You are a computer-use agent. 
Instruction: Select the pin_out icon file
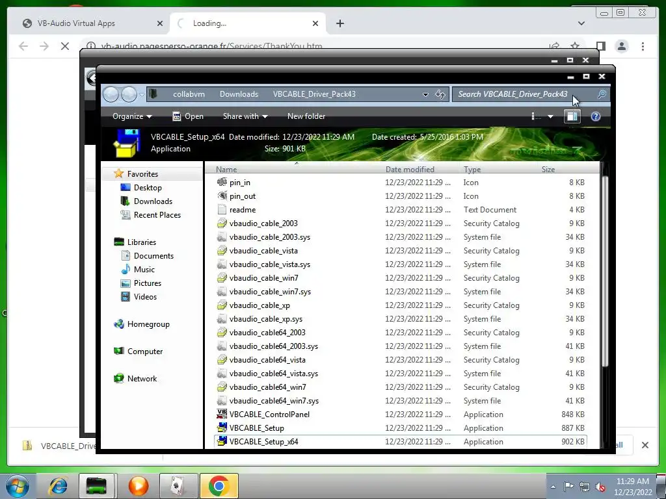(242, 196)
